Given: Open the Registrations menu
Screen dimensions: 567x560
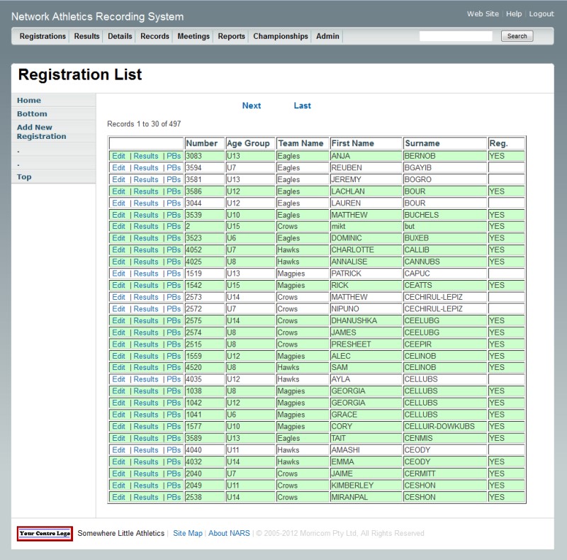Looking at the screenshot, I should 43,36.
